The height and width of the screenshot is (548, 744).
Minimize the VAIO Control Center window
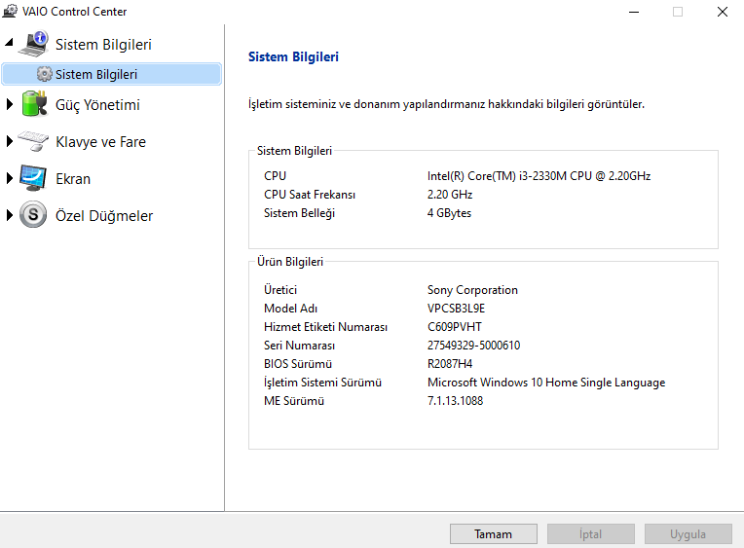[634, 12]
